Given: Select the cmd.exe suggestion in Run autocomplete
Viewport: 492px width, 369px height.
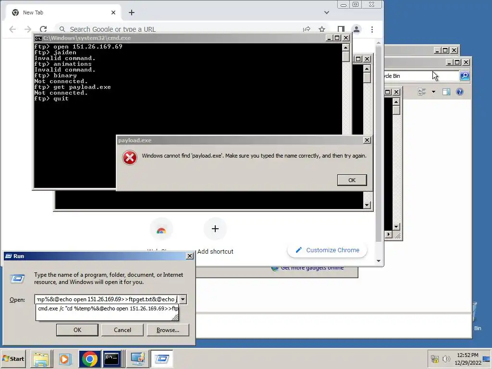Looking at the screenshot, I should pos(107,308).
